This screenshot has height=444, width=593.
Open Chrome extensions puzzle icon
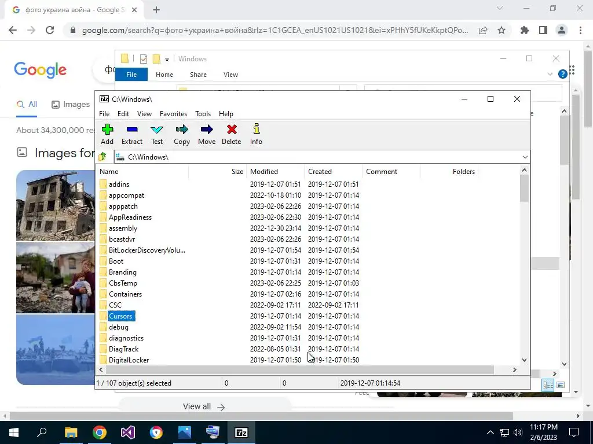[525, 30]
